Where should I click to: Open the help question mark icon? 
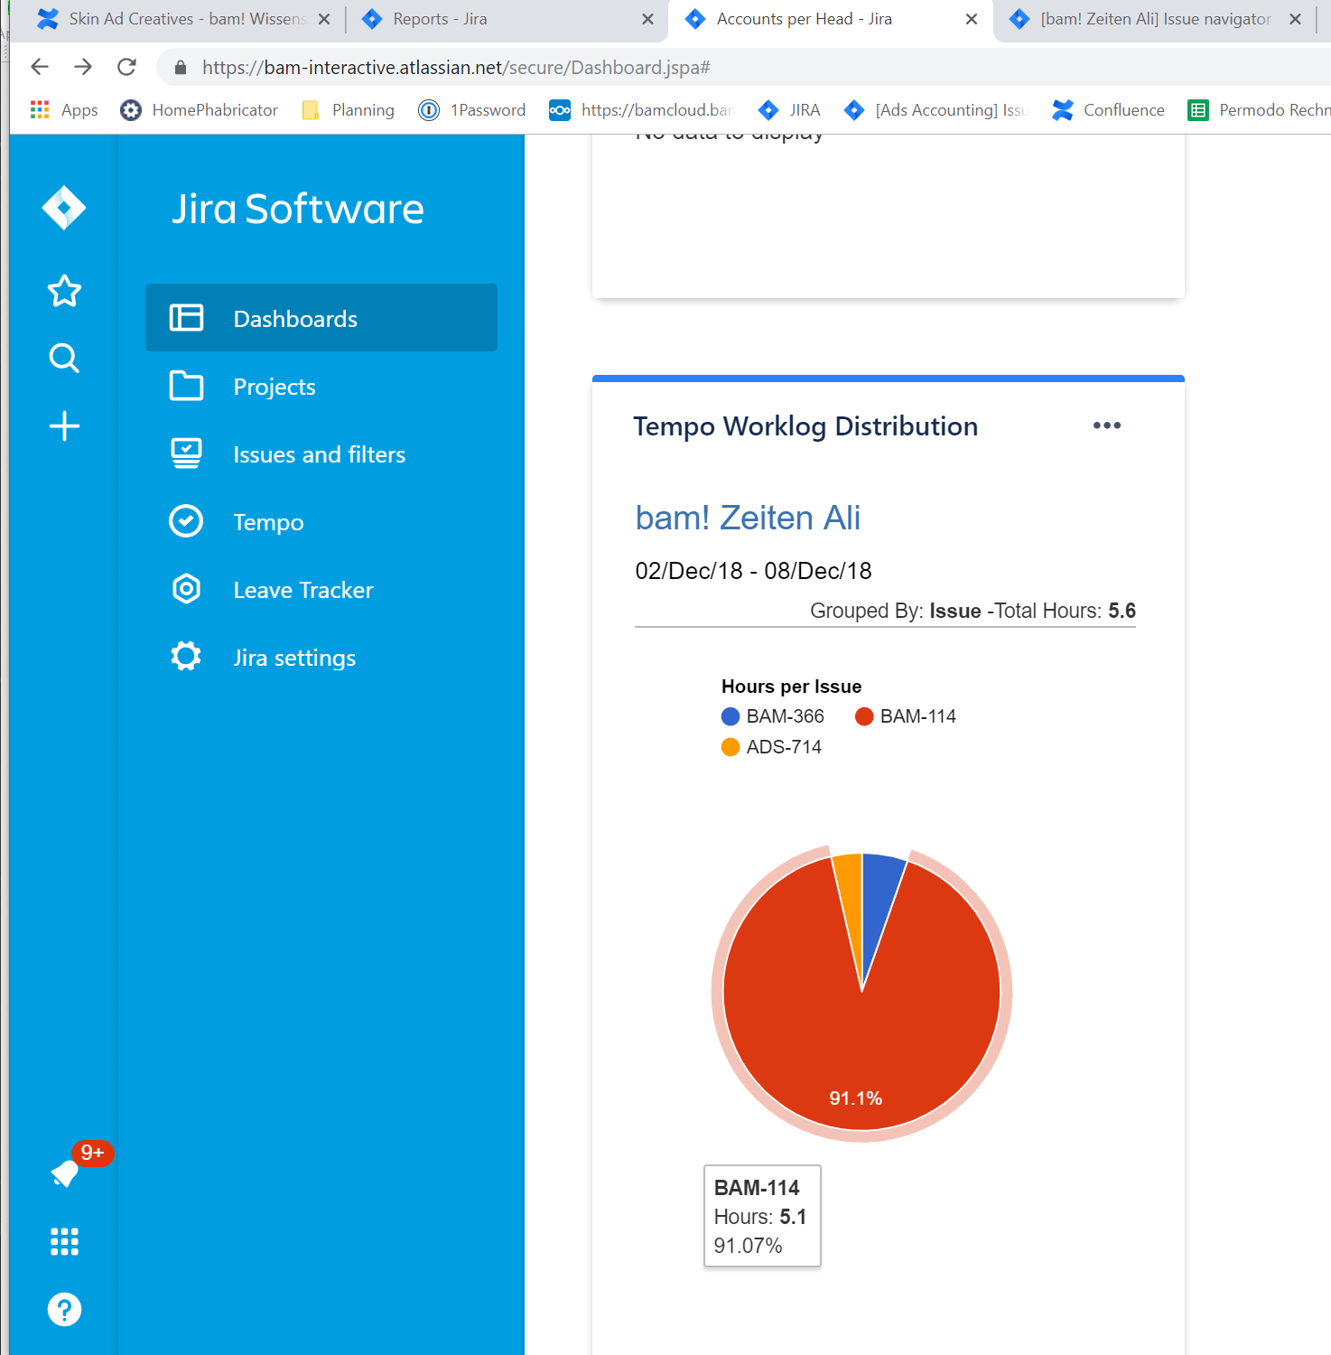pos(64,1309)
